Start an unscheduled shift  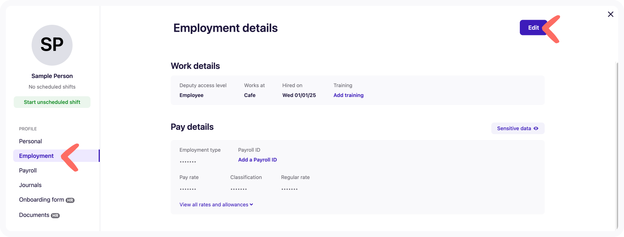(52, 102)
